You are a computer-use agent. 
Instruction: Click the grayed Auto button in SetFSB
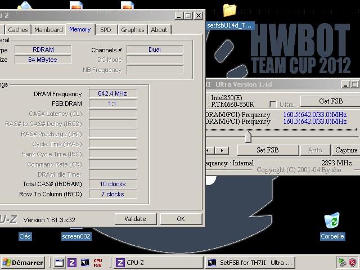(x=315, y=150)
